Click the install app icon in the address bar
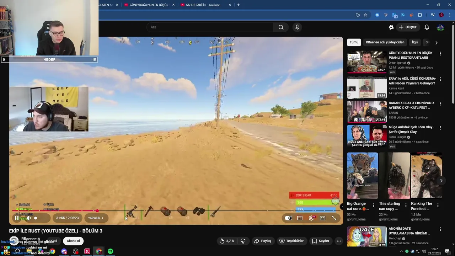455x256 pixels. point(358,15)
